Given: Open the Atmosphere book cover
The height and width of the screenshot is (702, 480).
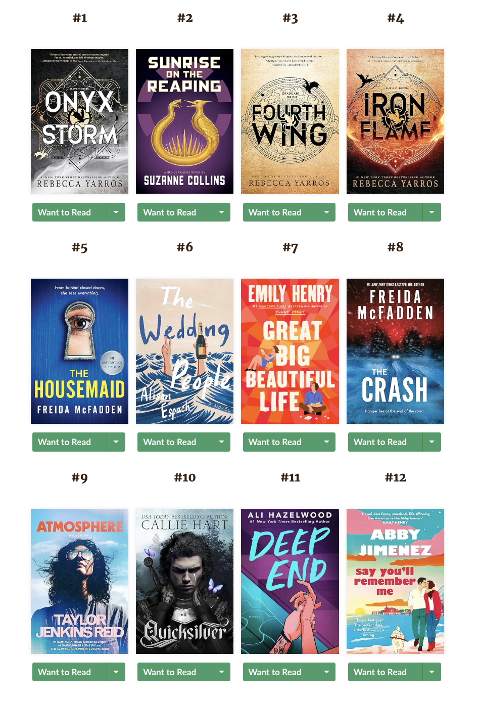Looking at the screenshot, I should [79, 581].
